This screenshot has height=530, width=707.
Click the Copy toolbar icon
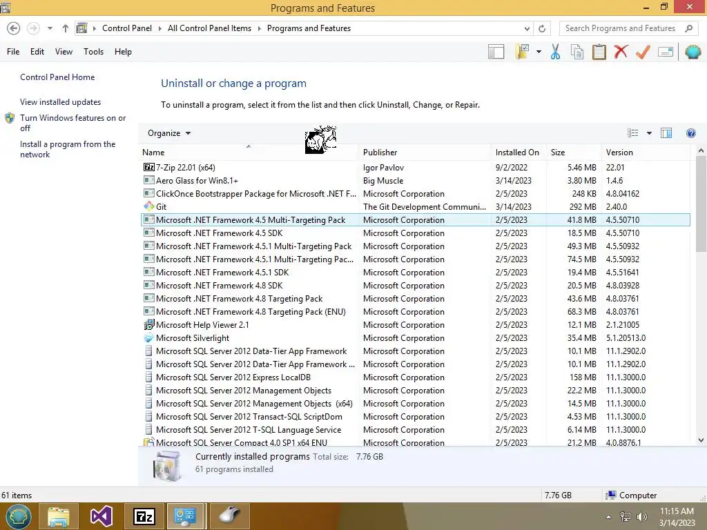[x=577, y=52]
